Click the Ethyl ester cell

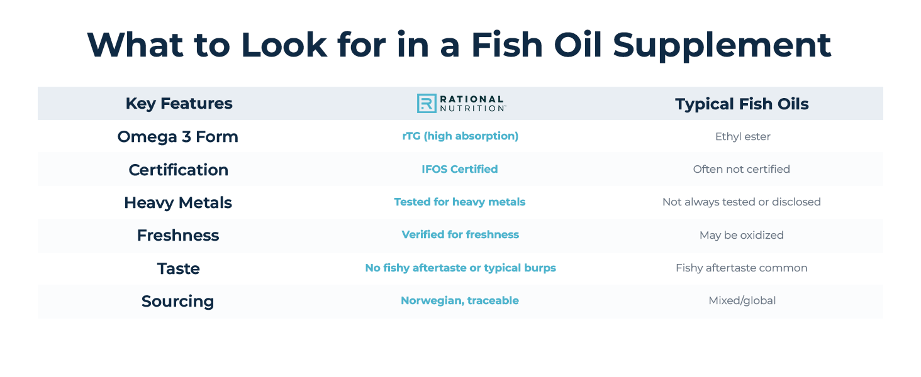click(x=742, y=136)
